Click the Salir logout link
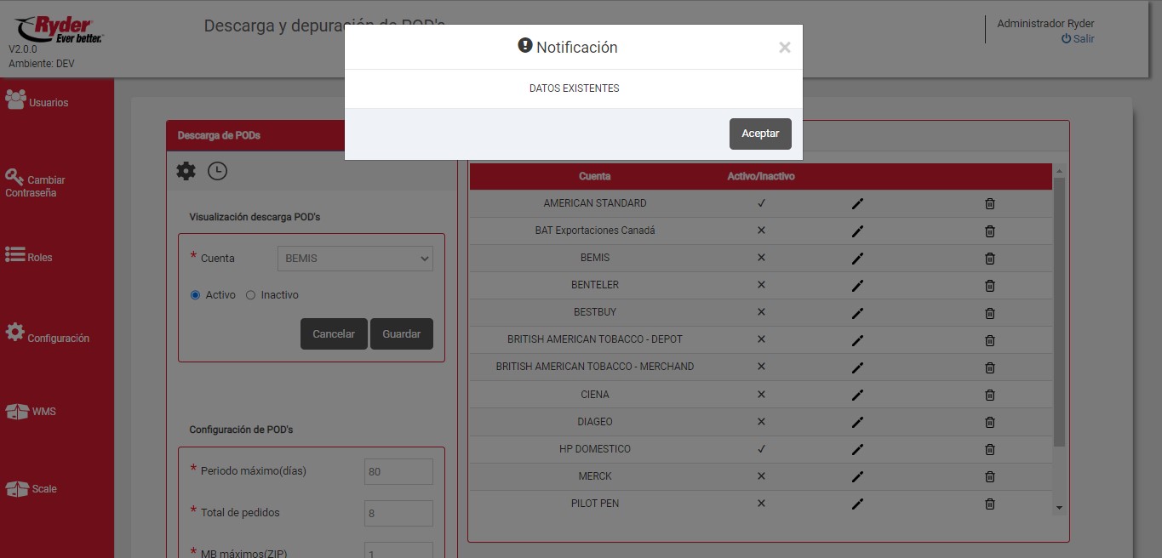This screenshot has width=1162, height=558. [x=1078, y=39]
